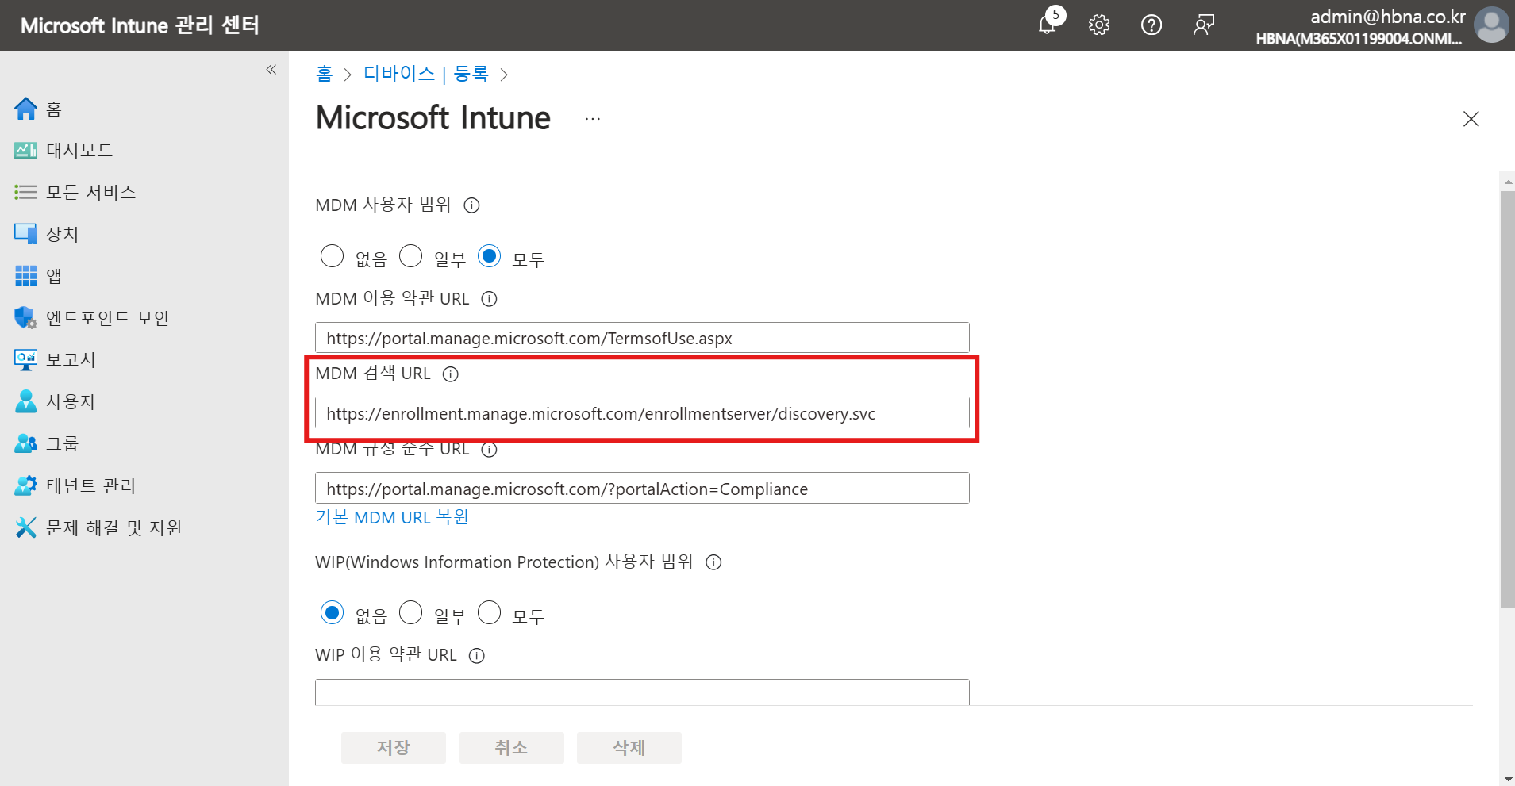Image resolution: width=1515 pixels, height=786 pixels.
Task: Click the MDM 이용 약관 URL field
Action: 642,338
